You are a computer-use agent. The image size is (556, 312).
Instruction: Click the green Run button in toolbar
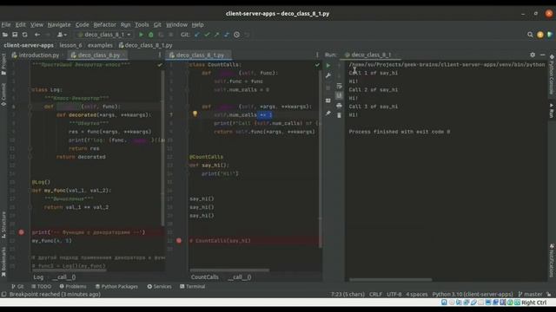pyautogui.click(x=141, y=35)
